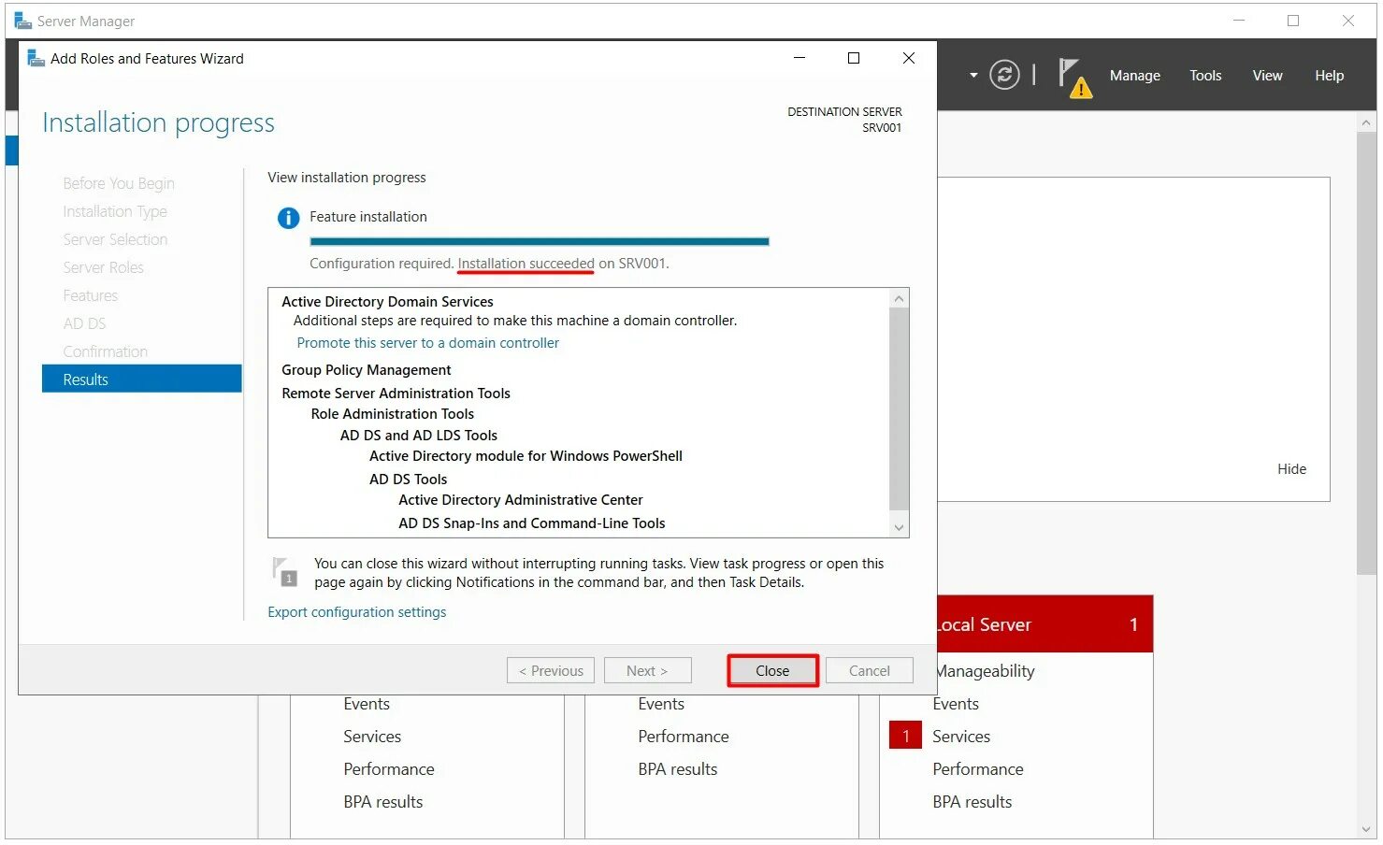Click the Server Manager app icon in title bar
The width and height of the screenshot is (1383, 845).
tap(22, 21)
